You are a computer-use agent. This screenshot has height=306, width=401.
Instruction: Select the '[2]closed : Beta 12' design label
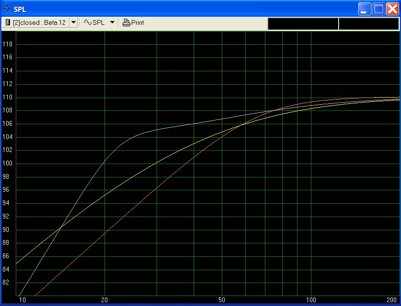pyautogui.click(x=39, y=22)
